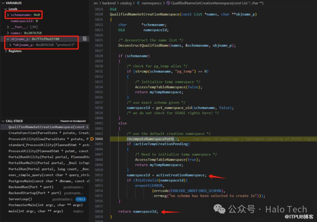Open the catalog folder breadcrumb
The width and height of the screenshot is (317, 222).
[x=126, y=3]
